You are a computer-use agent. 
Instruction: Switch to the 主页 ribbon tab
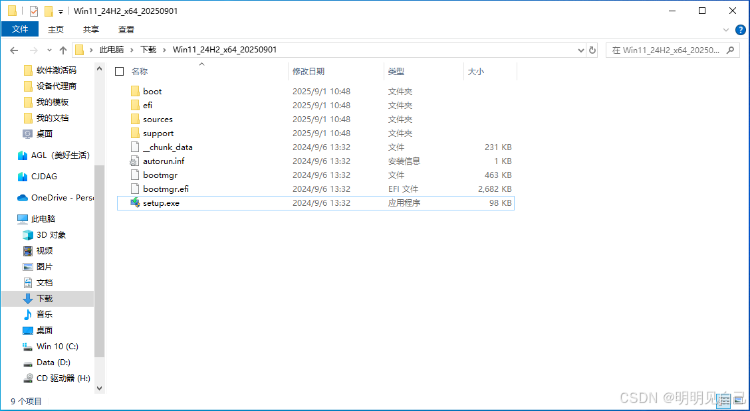pyautogui.click(x=56, y=29)
